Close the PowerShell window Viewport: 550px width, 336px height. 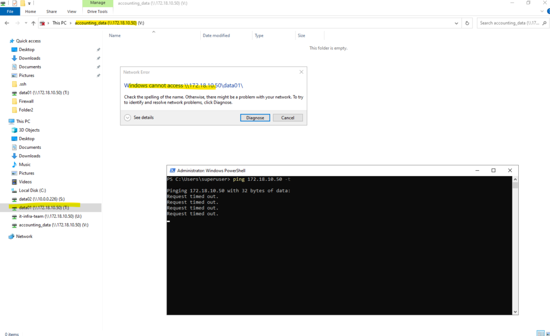510,171
